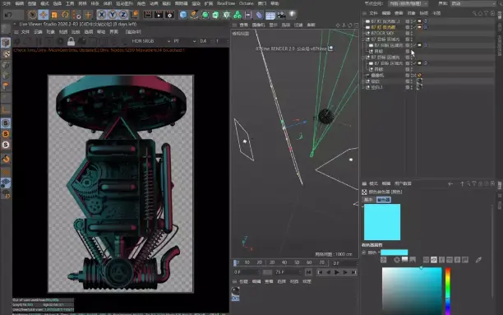
Task: Open HDR sRGB dropdown in Live Viewer
Action: (150, 41)
